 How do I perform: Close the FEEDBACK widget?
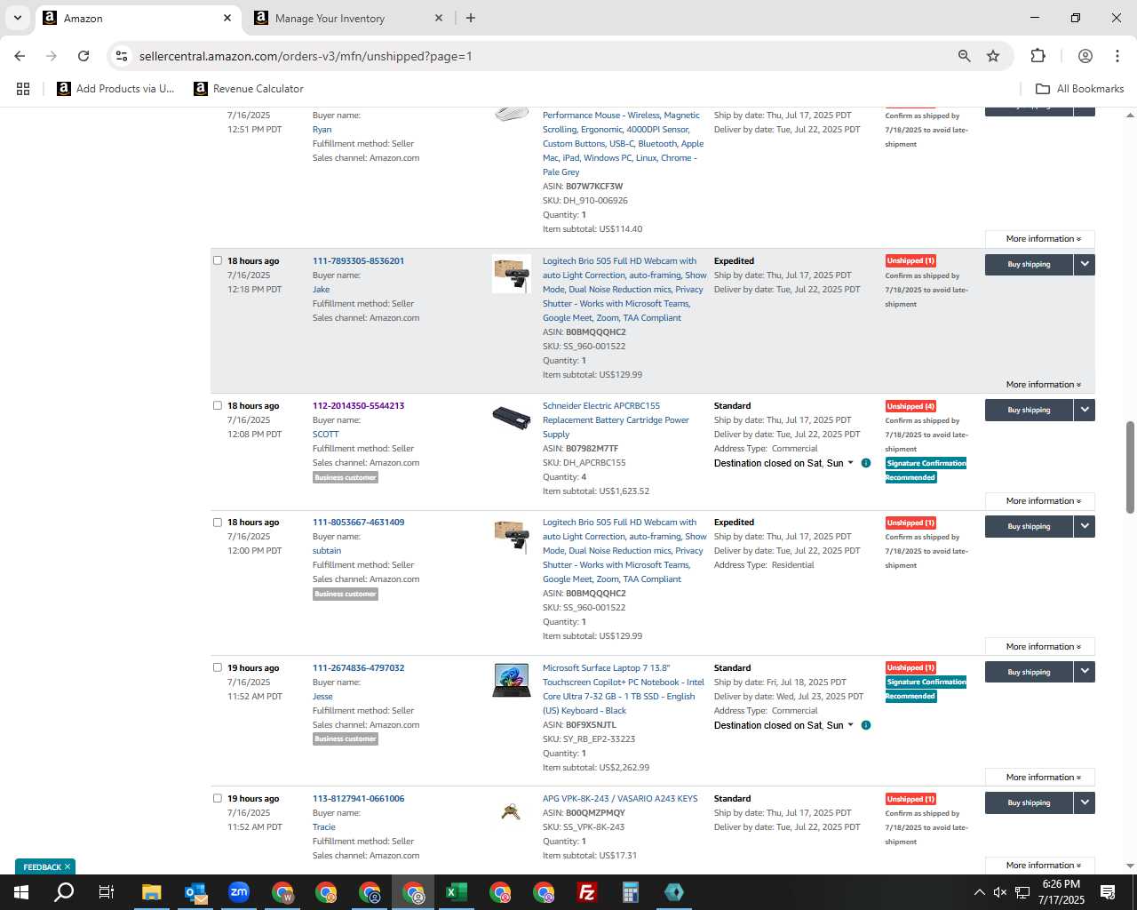[68, 866]
